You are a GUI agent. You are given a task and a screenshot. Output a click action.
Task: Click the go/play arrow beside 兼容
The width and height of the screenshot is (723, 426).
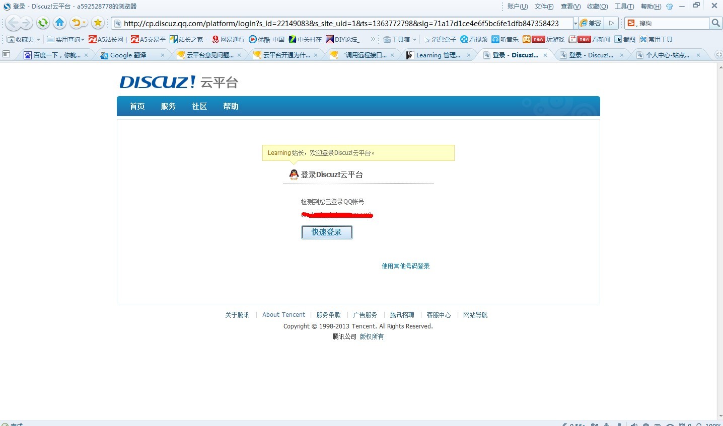click(611, 23)
